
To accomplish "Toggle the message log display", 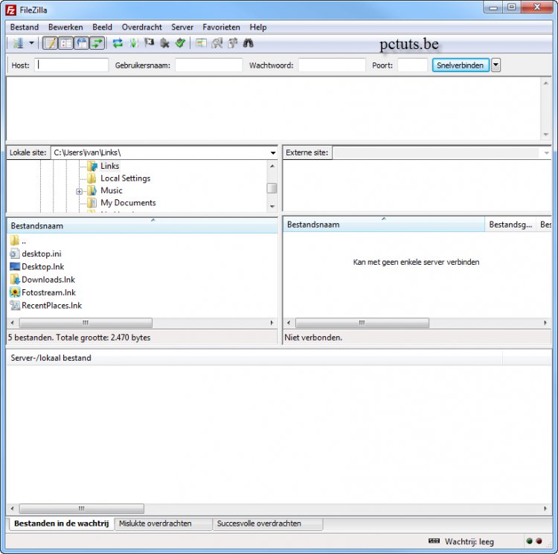I will 51,43.
